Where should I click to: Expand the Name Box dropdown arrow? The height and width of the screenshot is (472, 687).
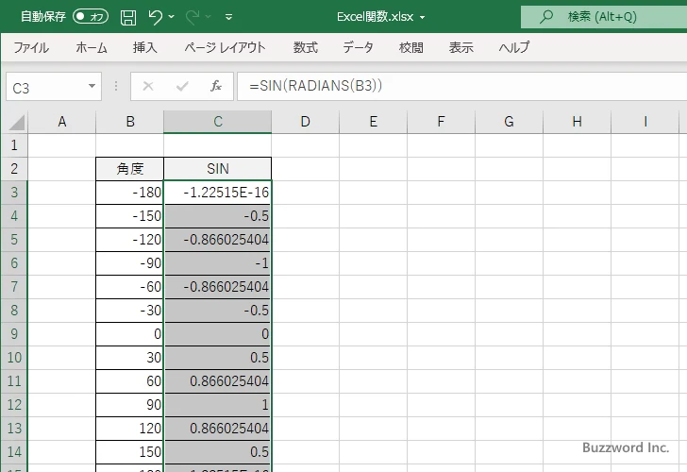(92, 86)
